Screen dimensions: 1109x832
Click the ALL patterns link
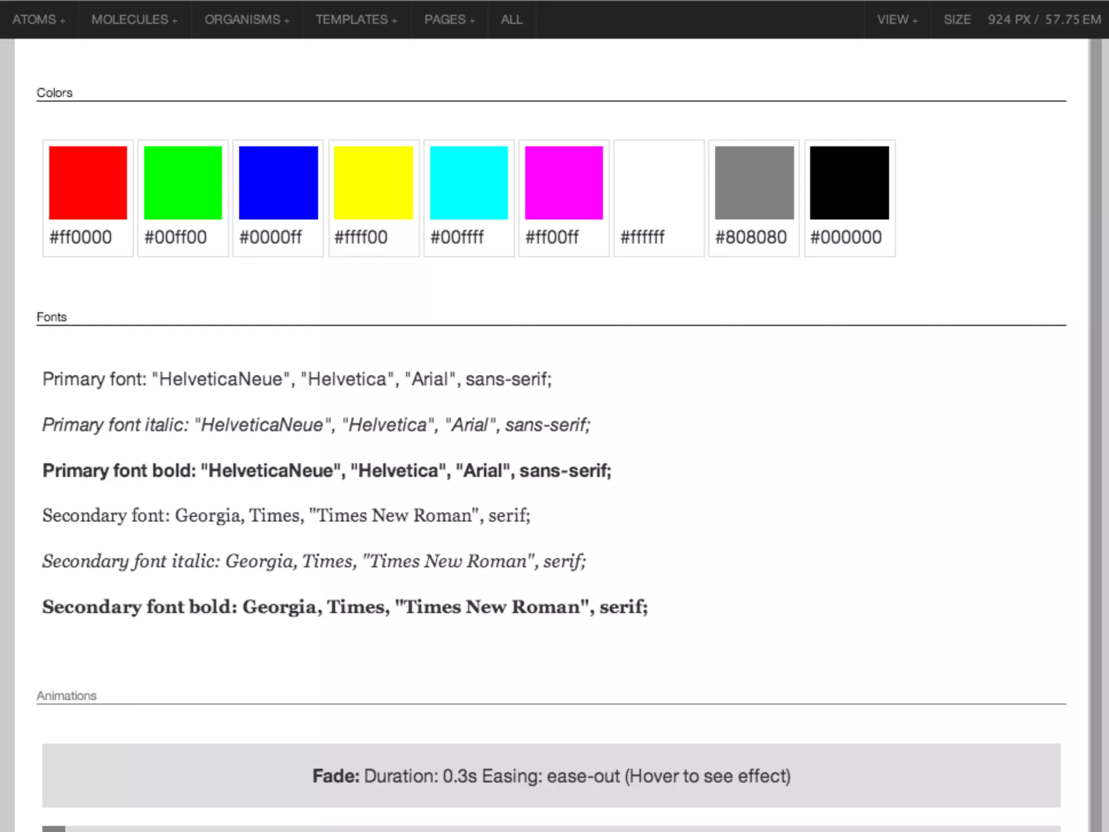pos(512,19)
